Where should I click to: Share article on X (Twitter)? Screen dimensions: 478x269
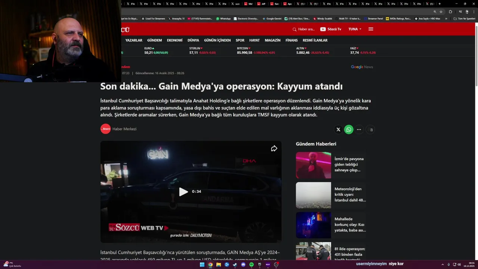point(338,130)
